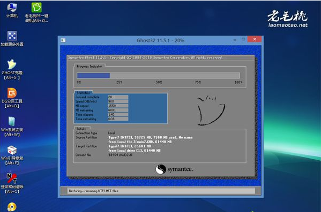The image size is (321, 212).
Task: Click the from Local drive [1] line
Action: (x=135, y=151)
